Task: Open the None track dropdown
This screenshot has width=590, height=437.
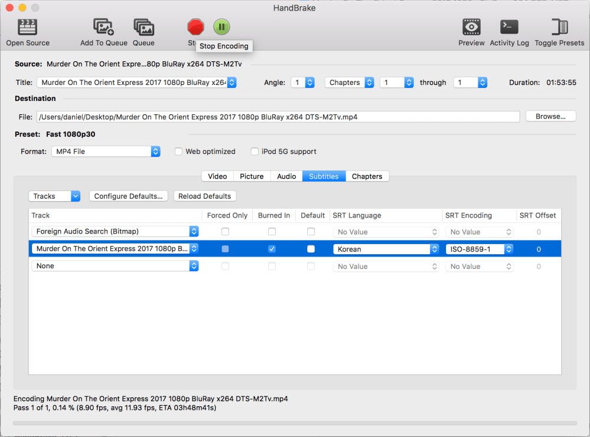Action: click(x=115, y=266)
